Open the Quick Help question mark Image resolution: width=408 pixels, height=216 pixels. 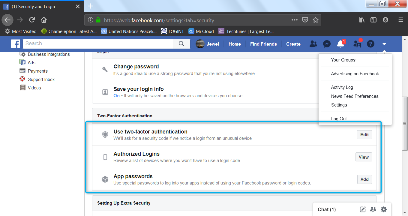pyautogui.click(x=371, y=44)
